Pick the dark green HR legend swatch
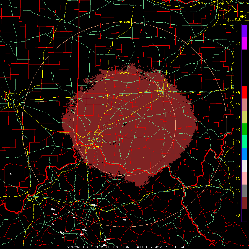This screenshot has height=249, width=249. [x=244, y=129]
